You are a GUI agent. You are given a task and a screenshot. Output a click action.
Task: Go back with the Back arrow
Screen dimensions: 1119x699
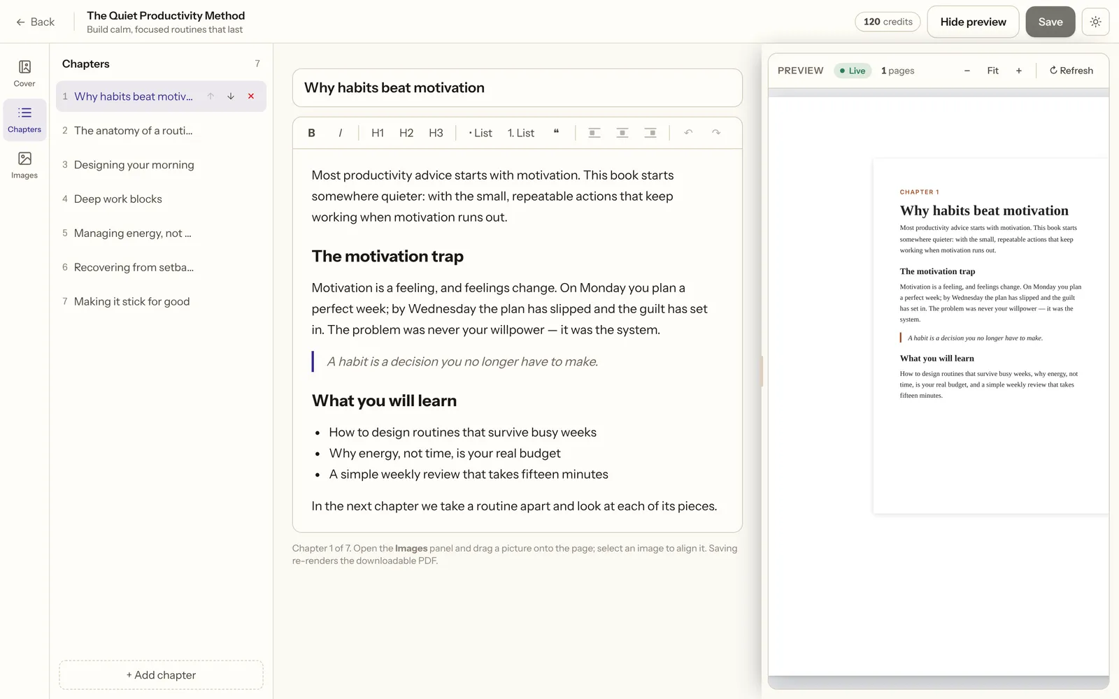tap(35, 22)
